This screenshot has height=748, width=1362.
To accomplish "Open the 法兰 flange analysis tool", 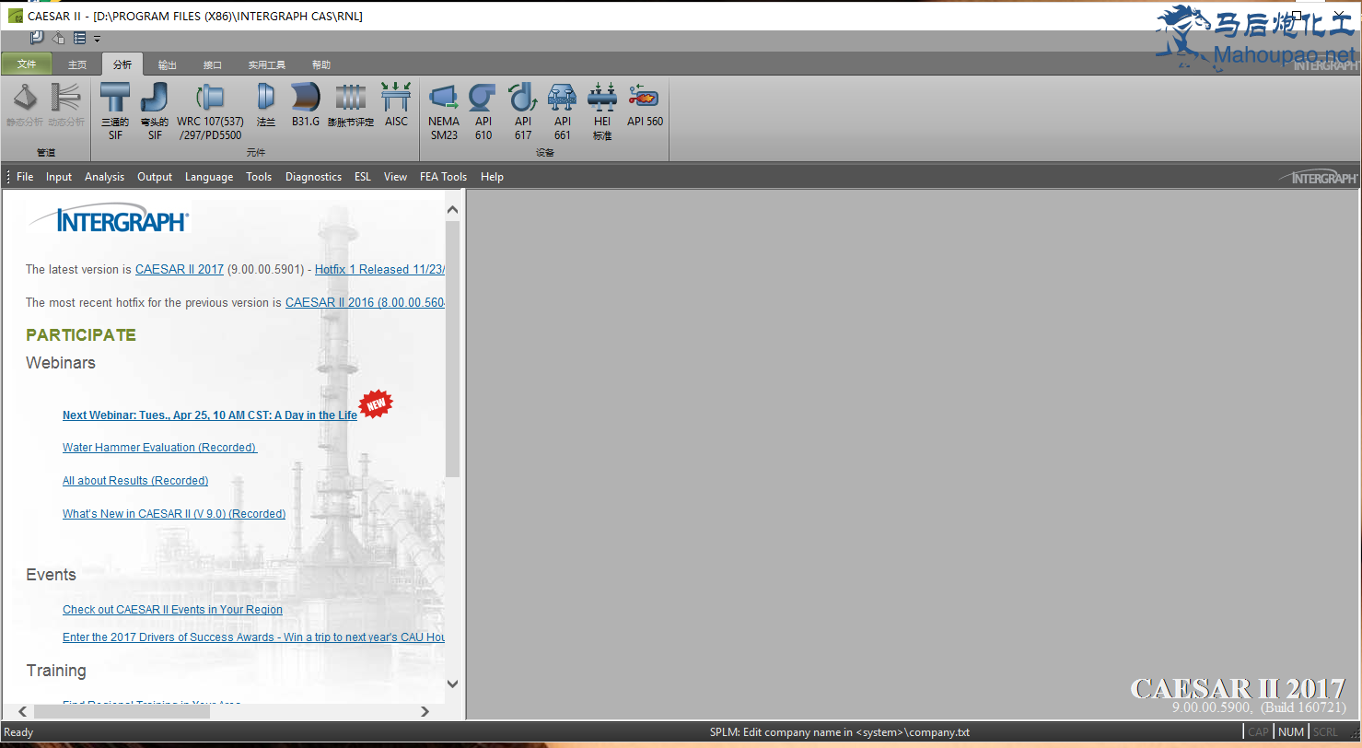I will pos(266,105).
